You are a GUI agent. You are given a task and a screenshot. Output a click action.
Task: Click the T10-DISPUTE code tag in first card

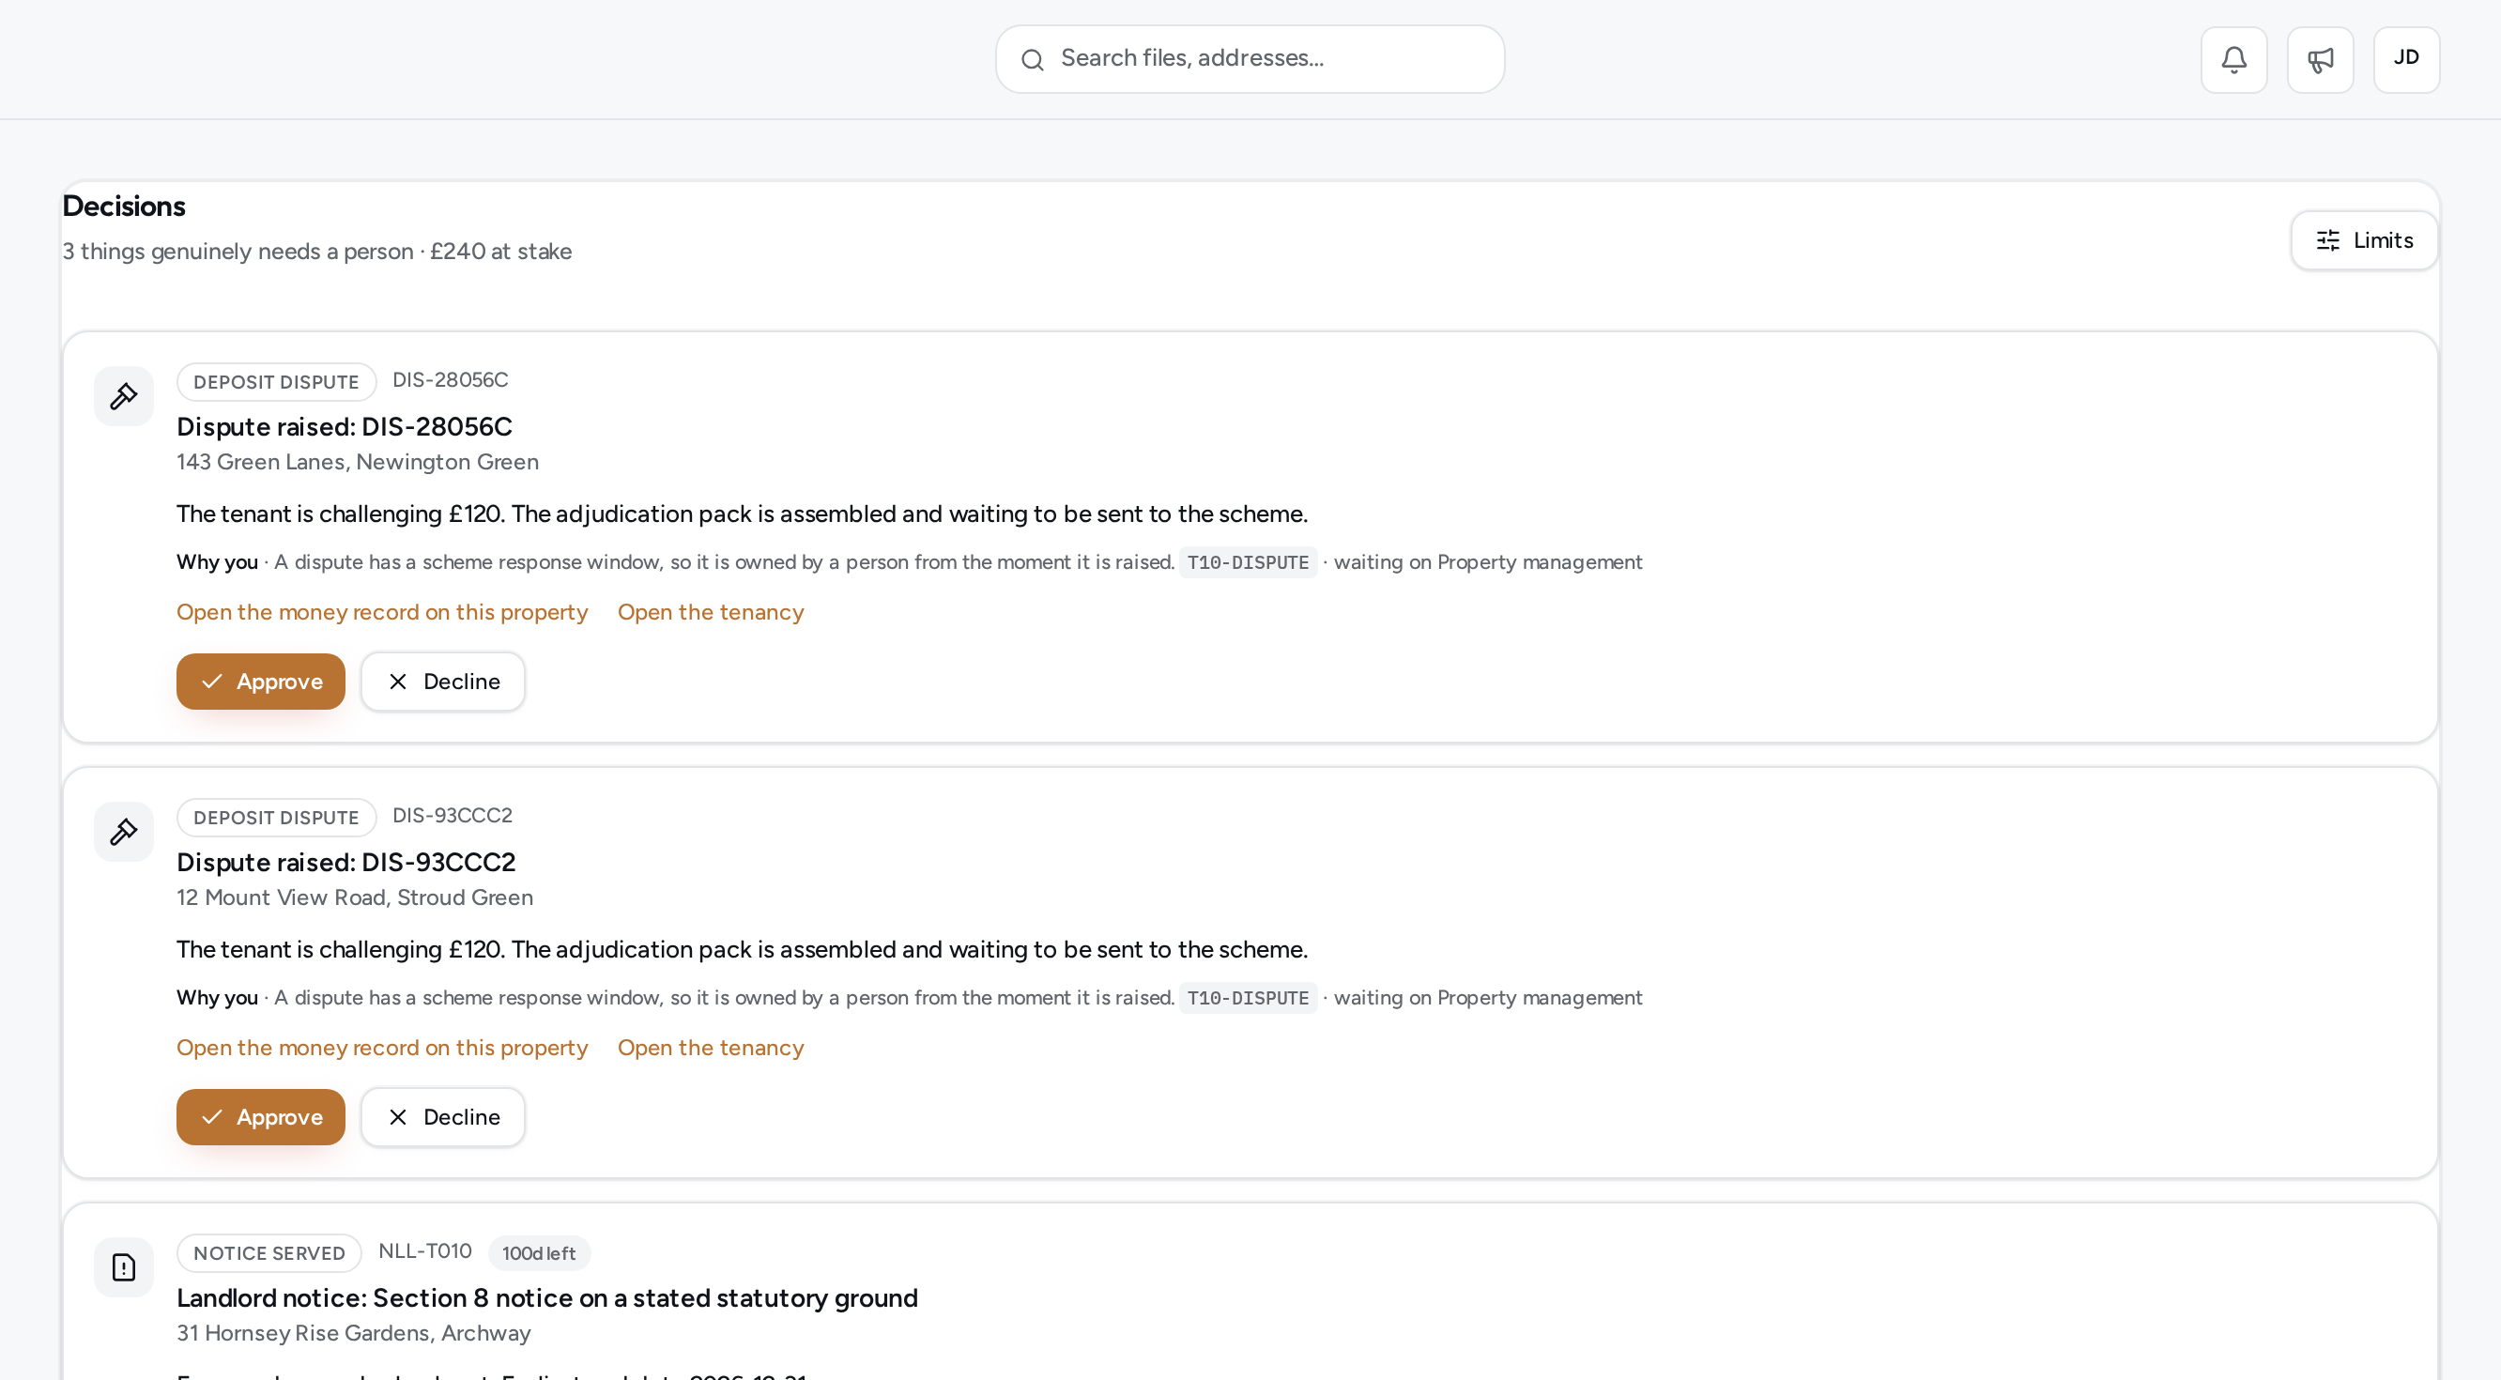(x=1248, y=562)
